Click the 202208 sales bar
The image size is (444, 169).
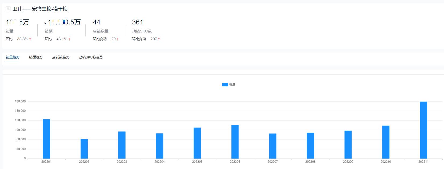click(310, 146)
